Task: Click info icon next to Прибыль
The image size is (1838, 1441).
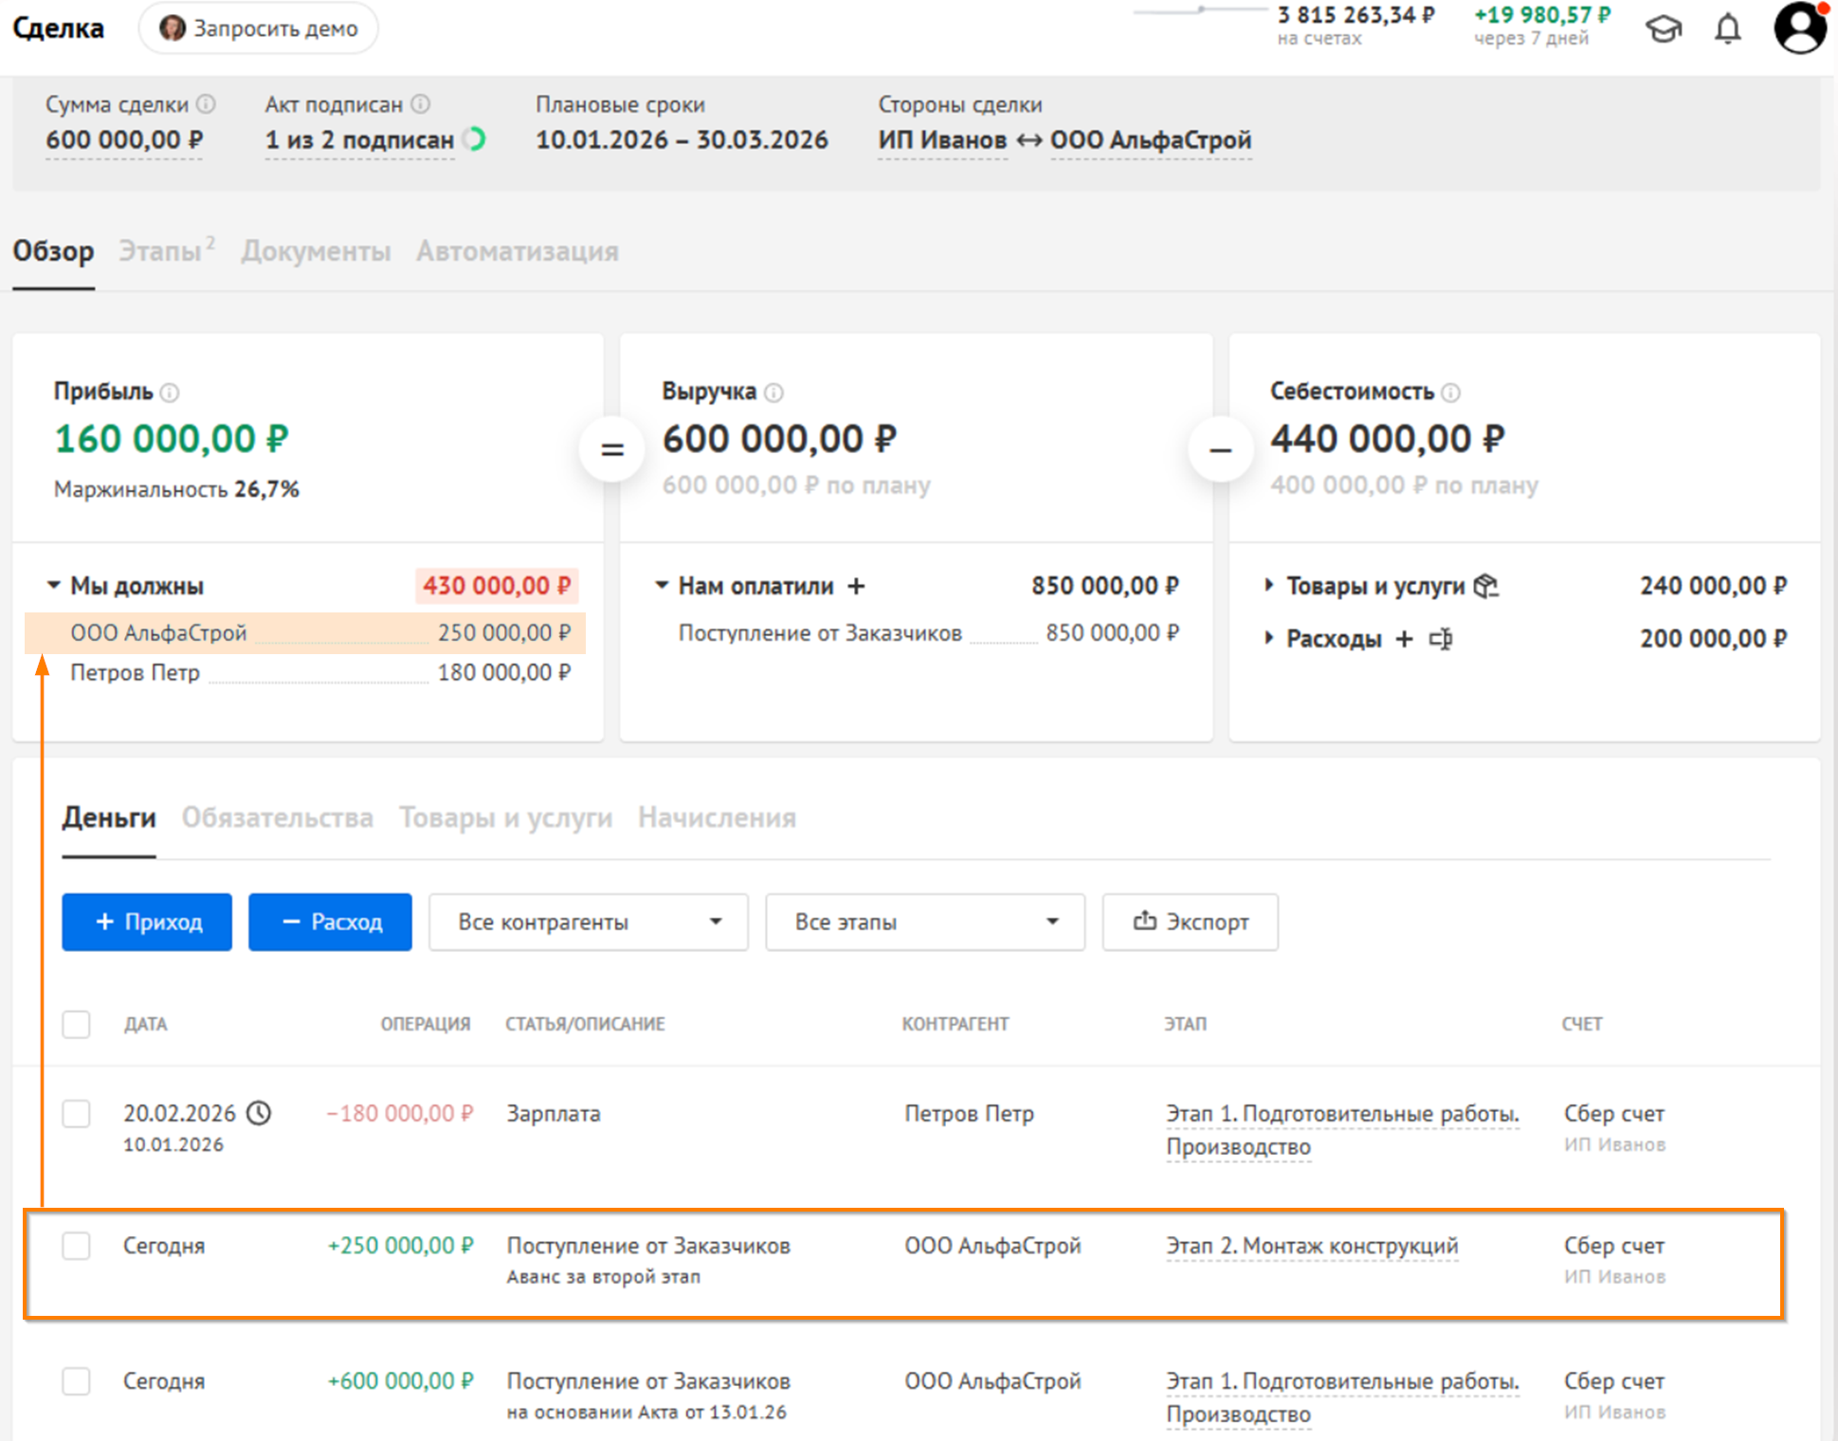Action: tap(170, 392)
